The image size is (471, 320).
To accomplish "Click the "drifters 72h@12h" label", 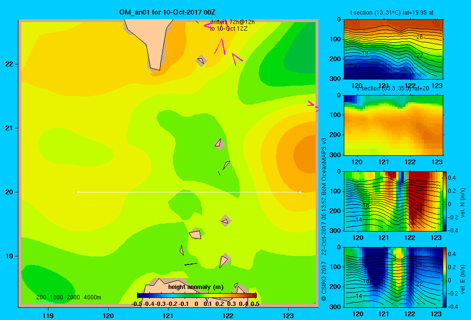I will (x=232, y=22).
